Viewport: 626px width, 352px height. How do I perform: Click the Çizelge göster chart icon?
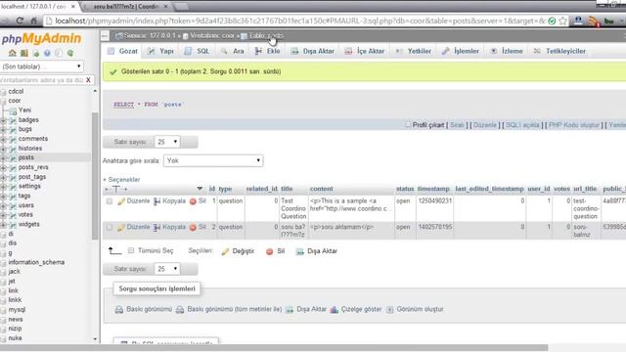click(335, 309)
